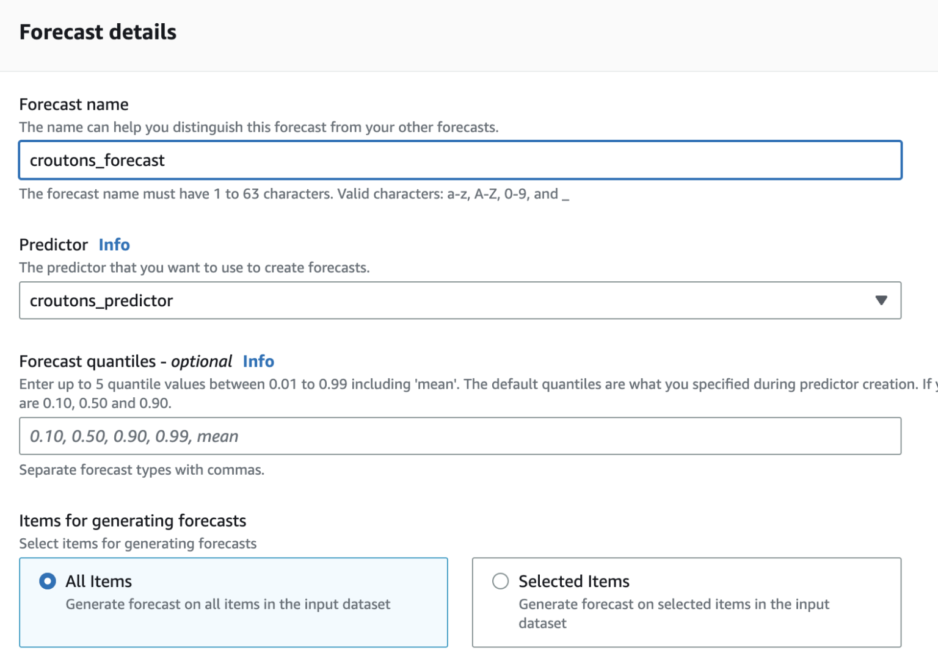The height and width of the screenshot is (659, 938).
Task: Click the forecast quantiles input box
Action: 460,436
